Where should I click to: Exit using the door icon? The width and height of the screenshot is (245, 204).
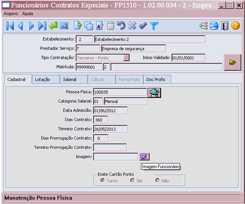click(225, 26)
